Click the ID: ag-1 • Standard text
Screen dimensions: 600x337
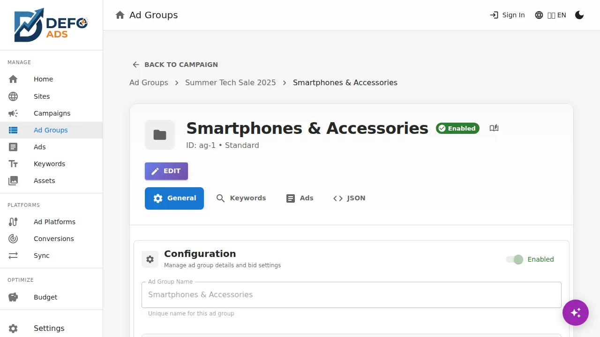click(223, 146)
